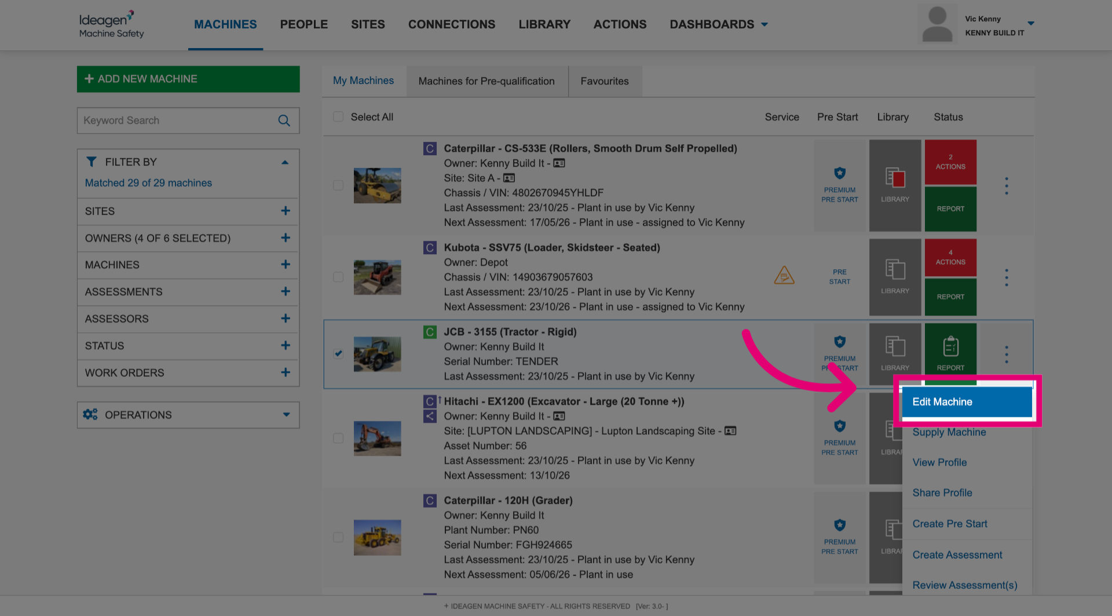Open the Actions nav tab
Viewport: 1112px width, 616px height.
click(x=620, y=24)
